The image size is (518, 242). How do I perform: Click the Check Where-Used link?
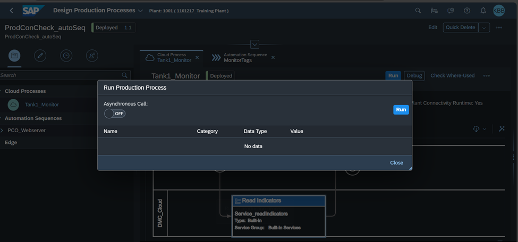[x=452, y=75]
